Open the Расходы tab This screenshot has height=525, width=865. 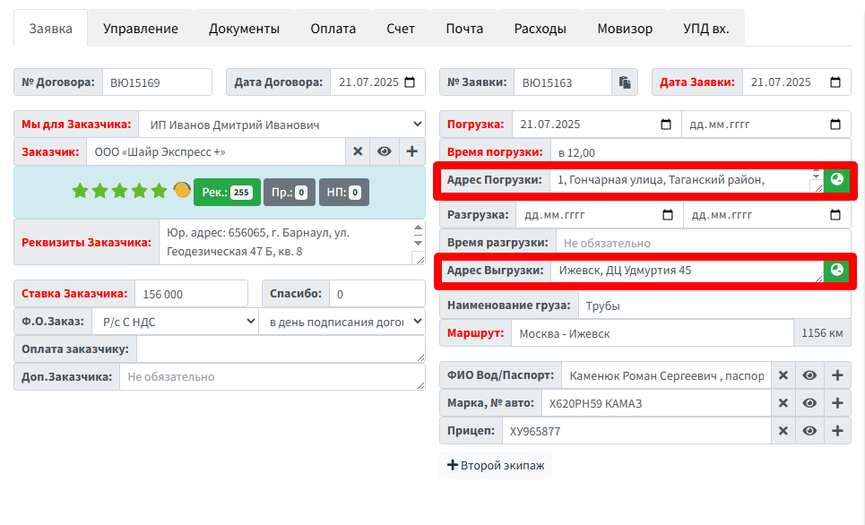tap(540, 29)
